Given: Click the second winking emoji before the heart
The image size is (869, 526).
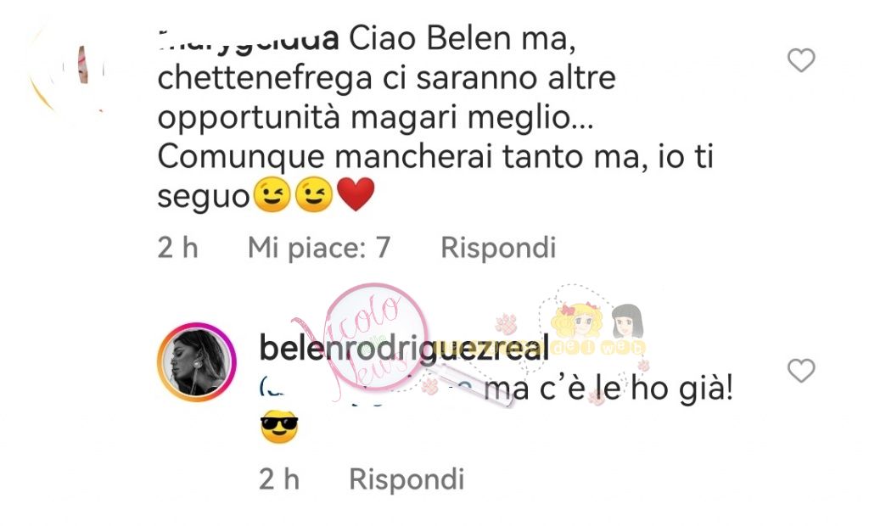Looking at the screenshot, I should (314, 194).
